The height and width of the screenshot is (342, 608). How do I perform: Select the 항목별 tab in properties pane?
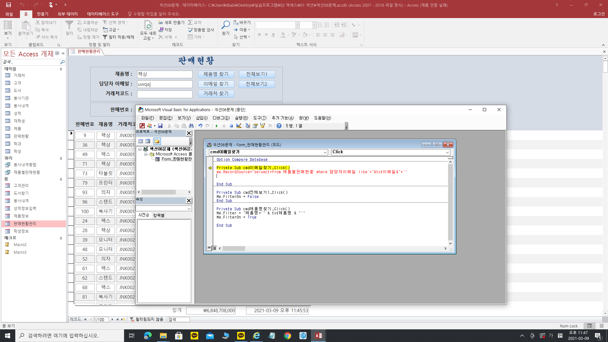159,215
